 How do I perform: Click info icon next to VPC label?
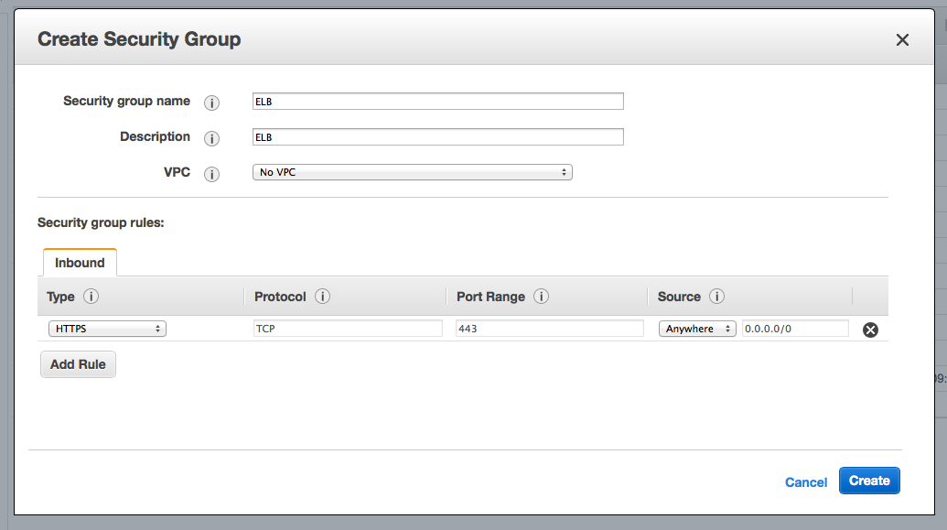(x=211, y=174)
